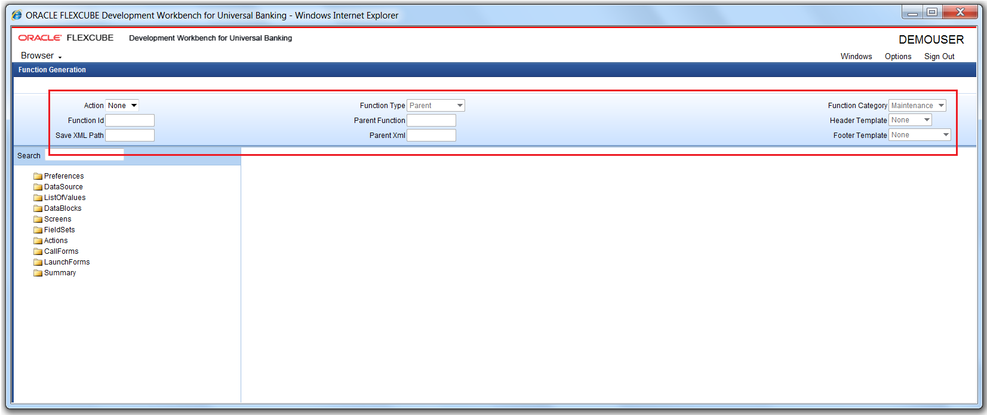The height and width of the screenshot is (415, 987).
Task: Open the Header Template dropdown
Action: pyautogui.click(x=910, y=120)
